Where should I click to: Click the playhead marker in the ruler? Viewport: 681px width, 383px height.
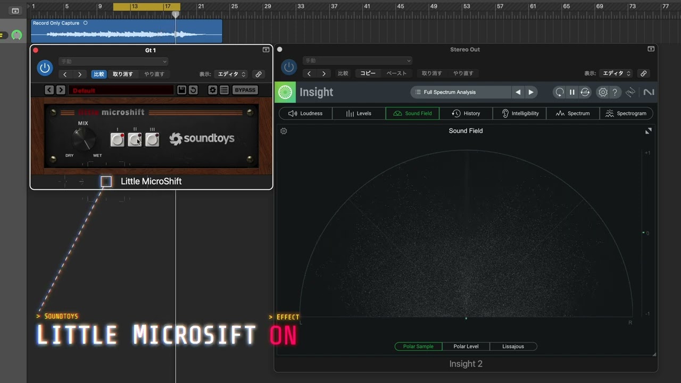(x=175, y=15)
